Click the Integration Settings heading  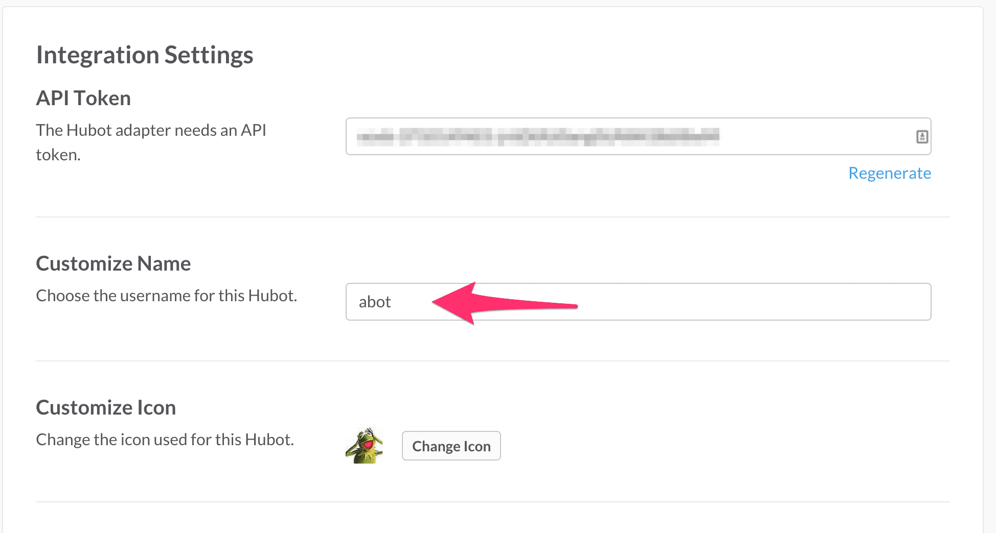(x=145, y=55)
